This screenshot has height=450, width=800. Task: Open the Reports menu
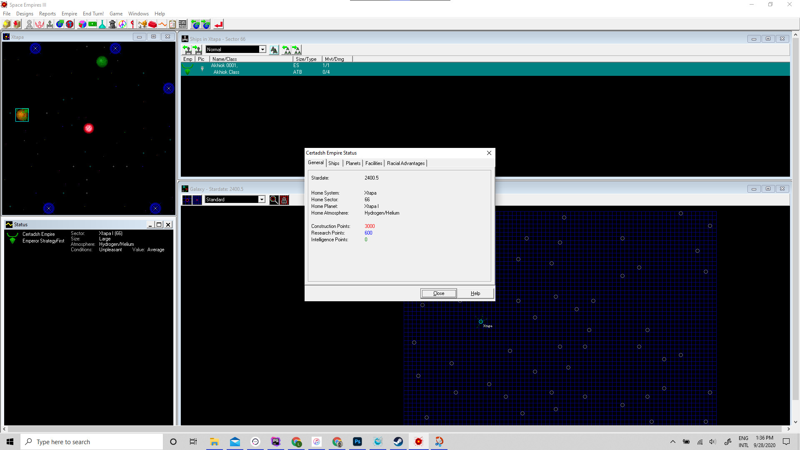point(47,13)
